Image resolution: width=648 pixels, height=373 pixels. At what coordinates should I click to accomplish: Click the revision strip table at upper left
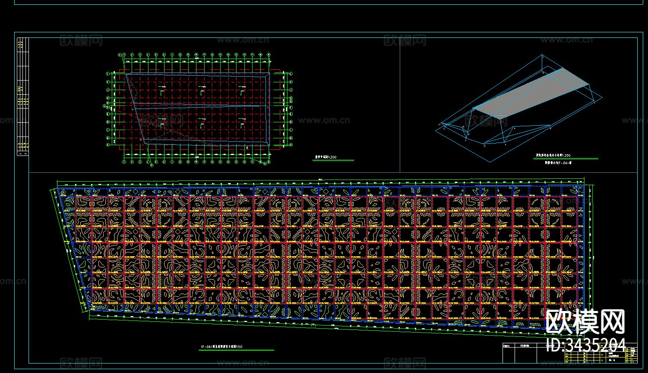tap(22, 96)
